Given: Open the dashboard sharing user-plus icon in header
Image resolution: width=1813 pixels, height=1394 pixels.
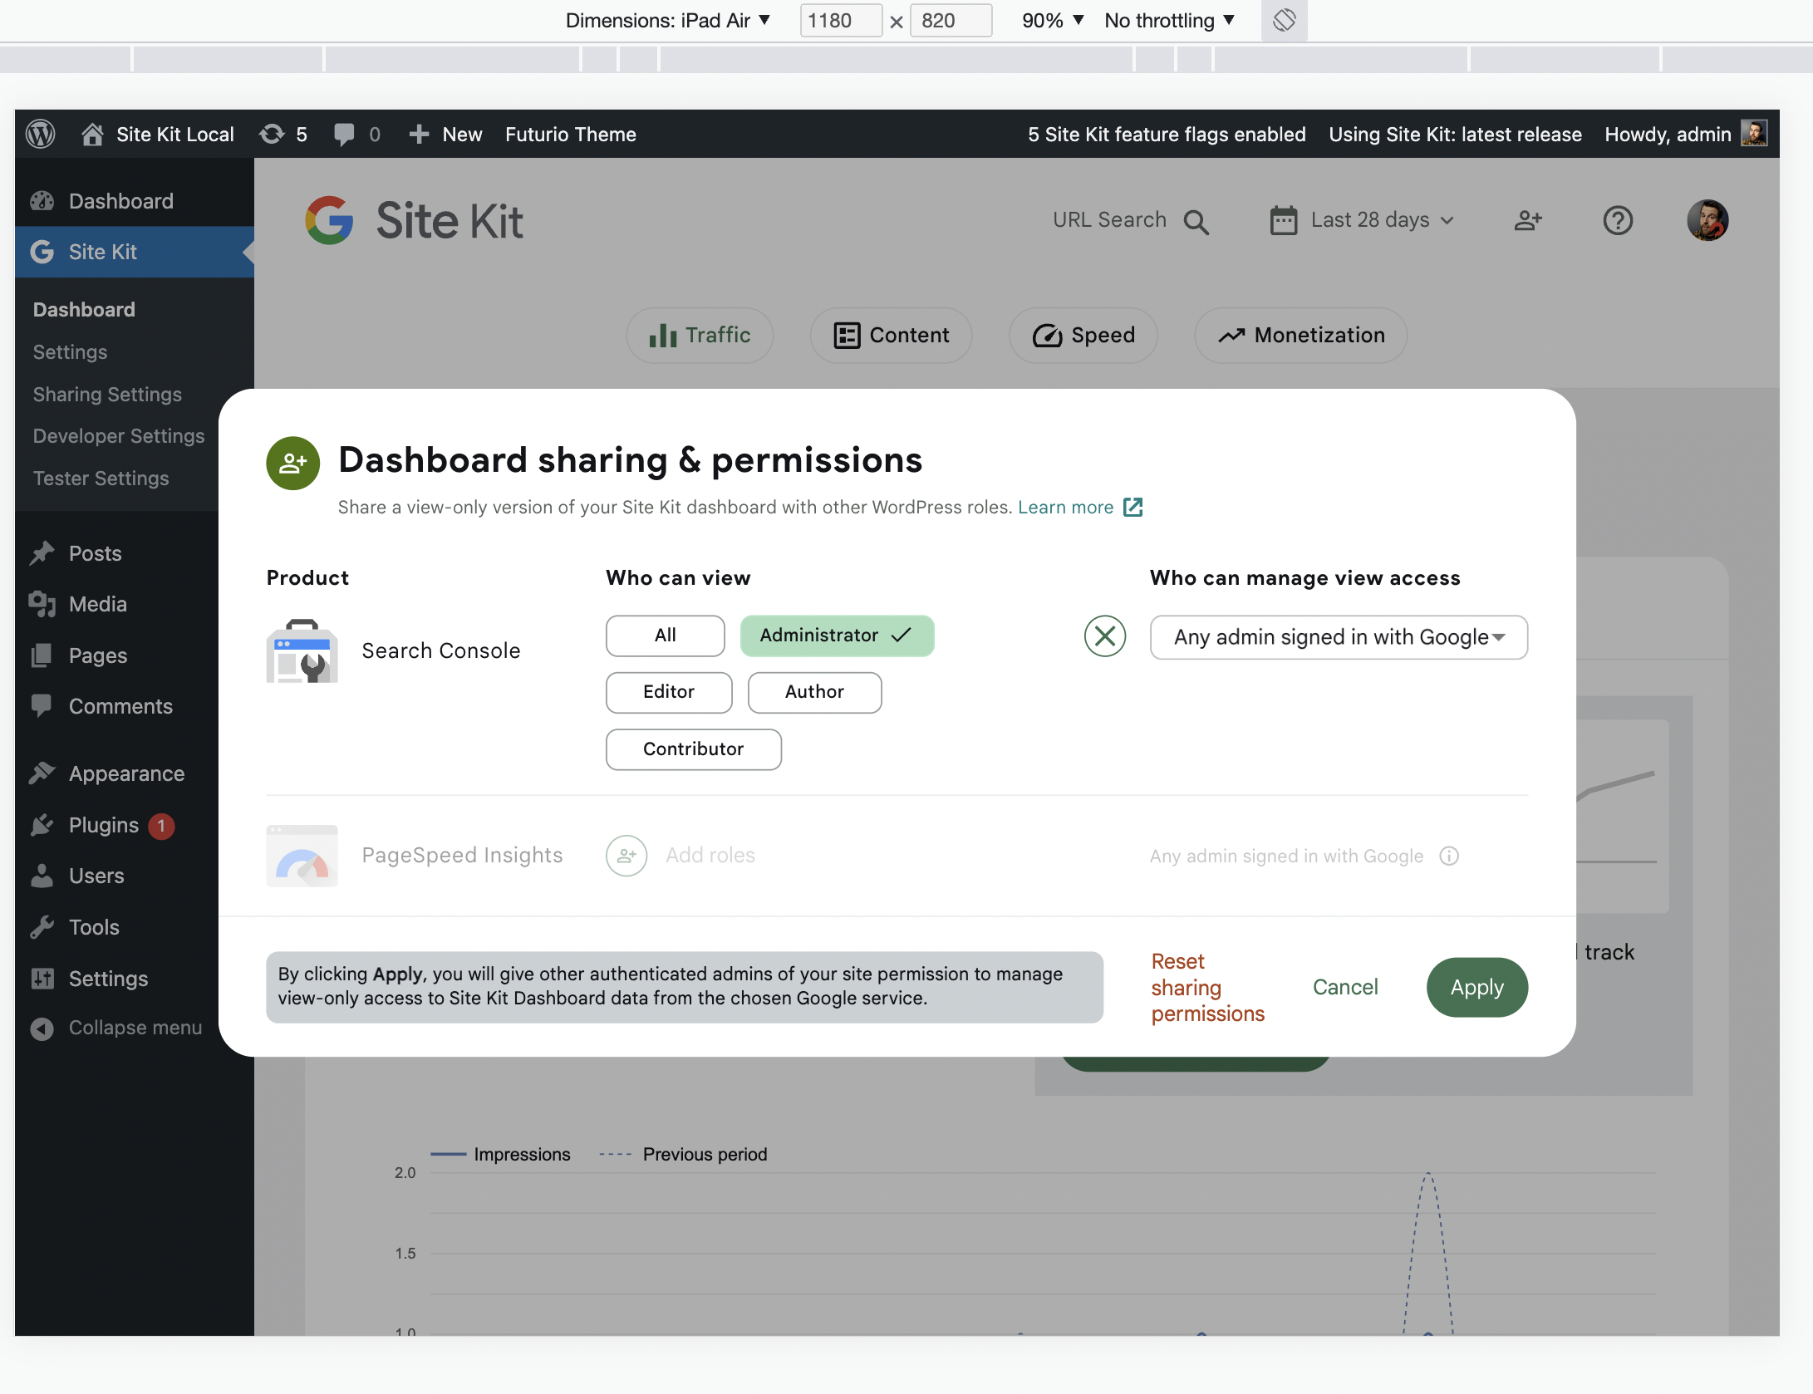Looking at the screenshot, I should (1527, 220).
